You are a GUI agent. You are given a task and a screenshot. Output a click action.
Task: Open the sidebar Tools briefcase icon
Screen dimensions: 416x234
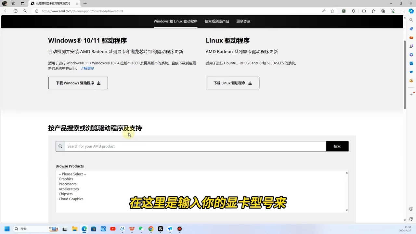point(411,37)
